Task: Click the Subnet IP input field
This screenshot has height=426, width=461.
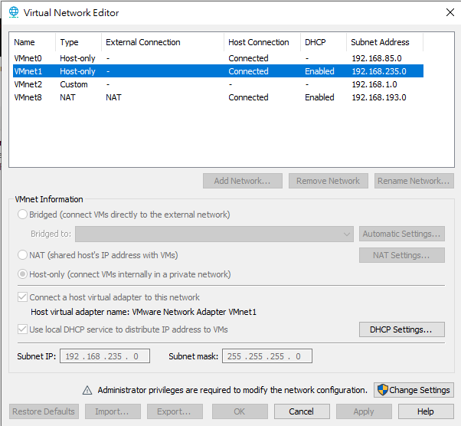Action: 106,356
